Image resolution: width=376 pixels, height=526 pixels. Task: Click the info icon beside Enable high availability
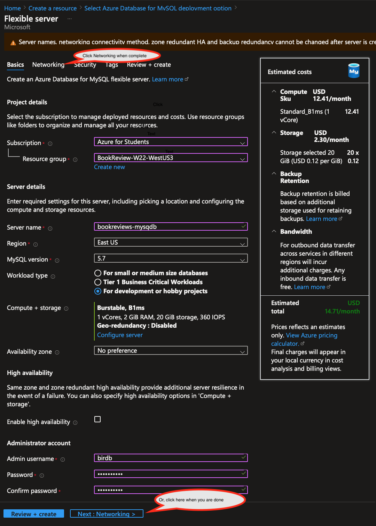75,423
